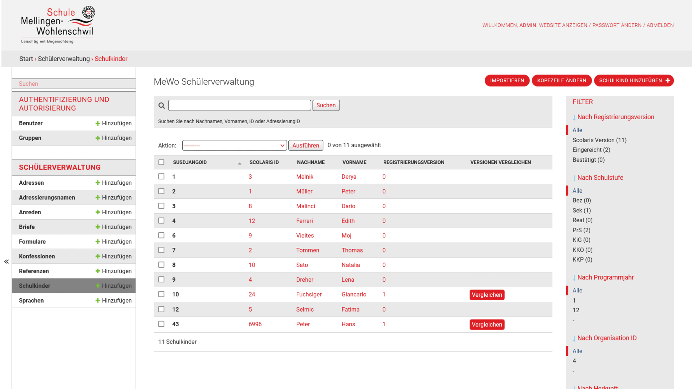This screenshot has height=389, width=693.
Task: Click SCHULKIND HINZUFÜGEN button
Action: (634, 81)
